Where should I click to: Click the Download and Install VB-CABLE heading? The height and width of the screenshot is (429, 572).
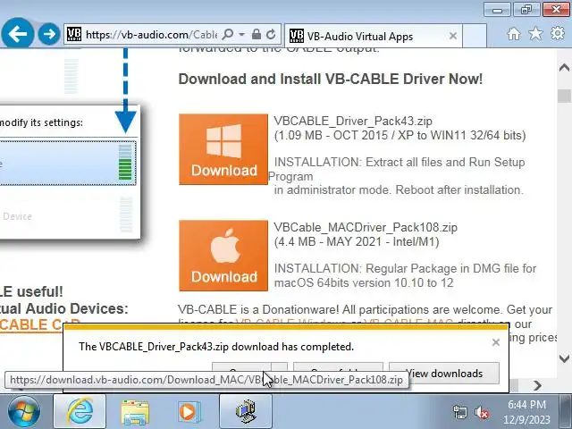[x=331, y=79]
